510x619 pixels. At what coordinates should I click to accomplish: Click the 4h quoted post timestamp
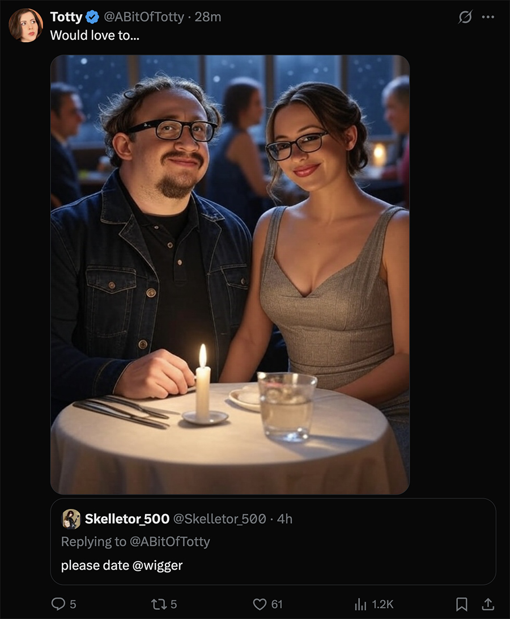(x=284, y=519)
